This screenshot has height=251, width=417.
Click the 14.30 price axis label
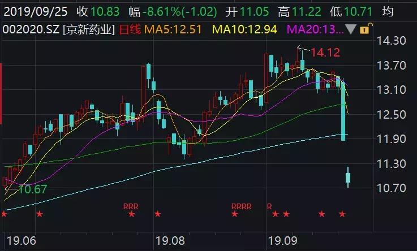point(392,41)
